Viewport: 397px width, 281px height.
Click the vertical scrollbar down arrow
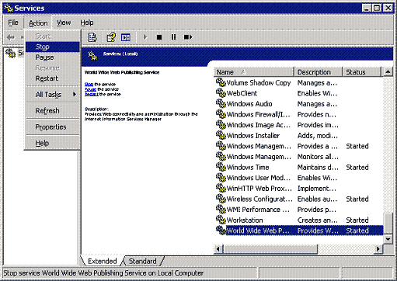388,239
